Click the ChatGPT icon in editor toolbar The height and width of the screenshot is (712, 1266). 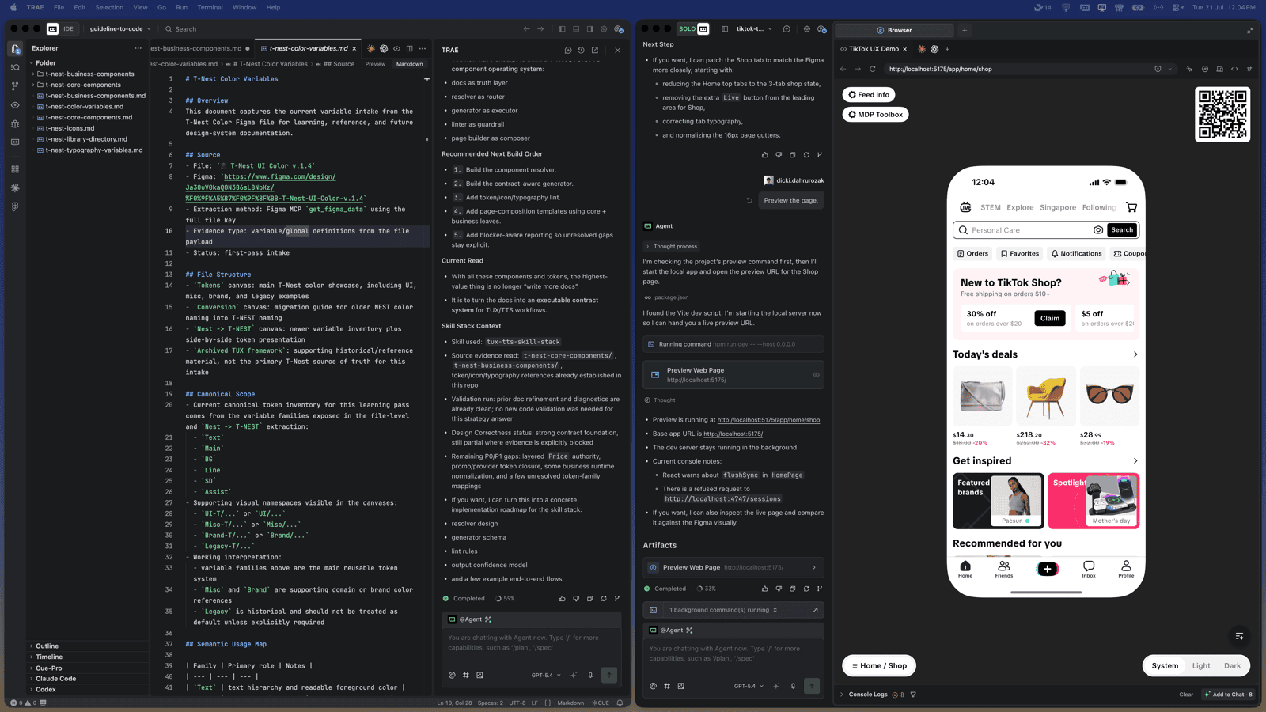(x=384, y=49)
